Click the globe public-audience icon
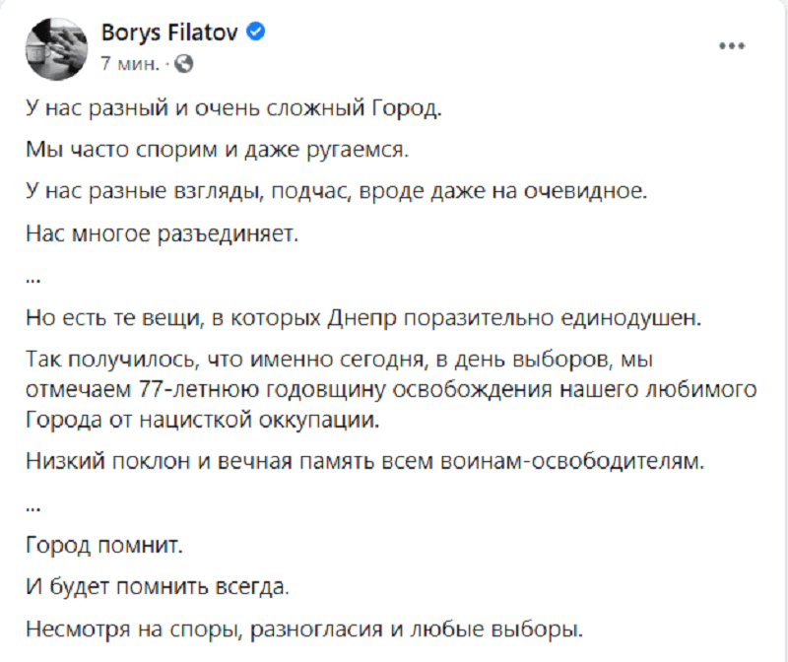 pyautogui.click(x=184, y=63)
